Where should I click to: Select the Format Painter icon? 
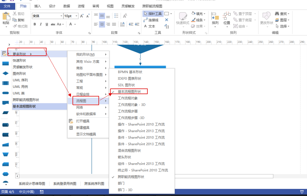coord(15,26)
